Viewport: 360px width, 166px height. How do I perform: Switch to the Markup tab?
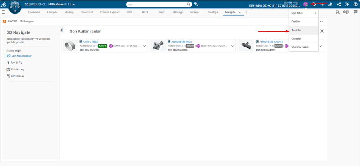(69, 12)
